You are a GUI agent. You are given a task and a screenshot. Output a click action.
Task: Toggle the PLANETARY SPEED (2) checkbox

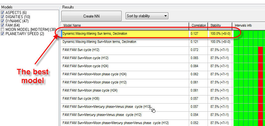[x=2, y=34]
